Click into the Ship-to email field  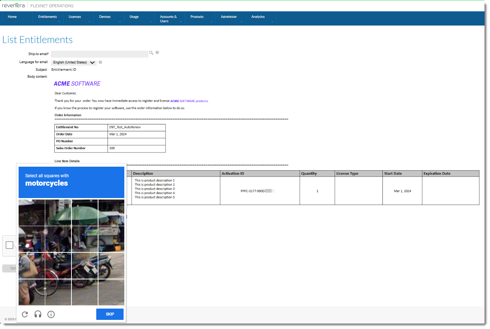[x=100, y=54]
